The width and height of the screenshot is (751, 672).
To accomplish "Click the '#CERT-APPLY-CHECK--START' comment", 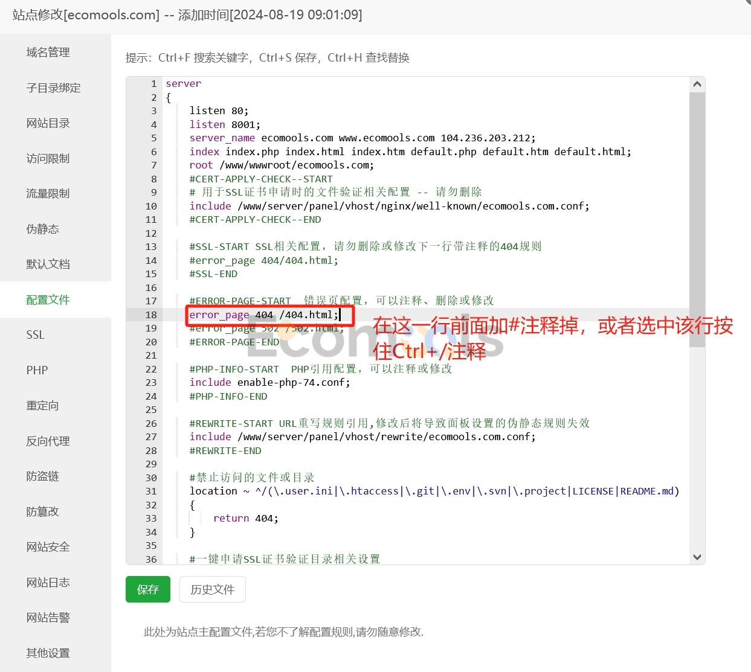I will click(x=261, y=179).
